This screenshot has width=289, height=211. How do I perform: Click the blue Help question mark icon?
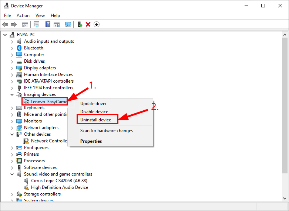(x=48, y=24)
